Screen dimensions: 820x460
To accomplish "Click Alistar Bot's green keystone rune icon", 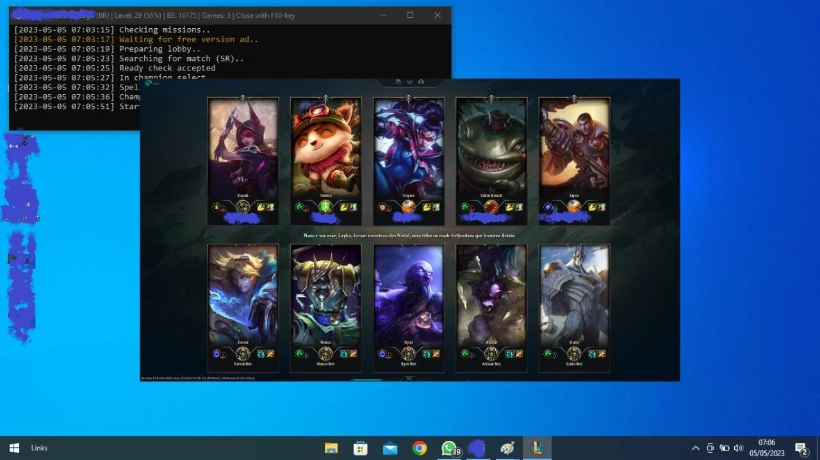I will coord(465,353).
